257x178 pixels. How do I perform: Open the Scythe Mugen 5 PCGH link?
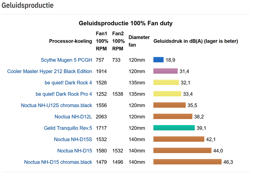66,60
